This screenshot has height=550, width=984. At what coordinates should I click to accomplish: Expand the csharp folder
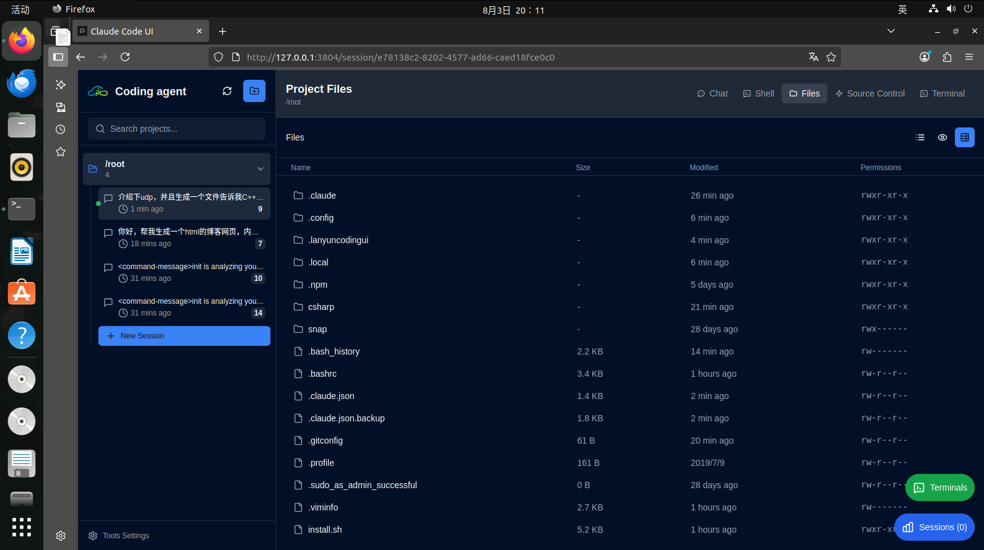pos(321,307)
